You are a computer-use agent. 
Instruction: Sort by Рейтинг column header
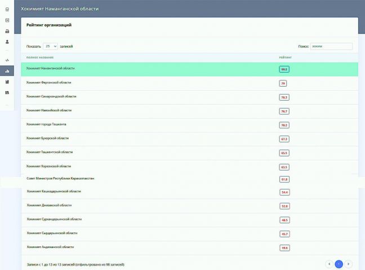(285, 57)
